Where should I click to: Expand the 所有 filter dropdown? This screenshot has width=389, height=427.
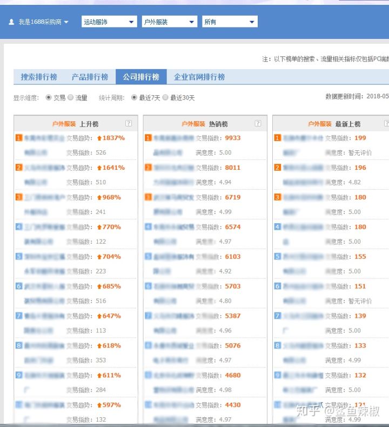coord(230,22)
